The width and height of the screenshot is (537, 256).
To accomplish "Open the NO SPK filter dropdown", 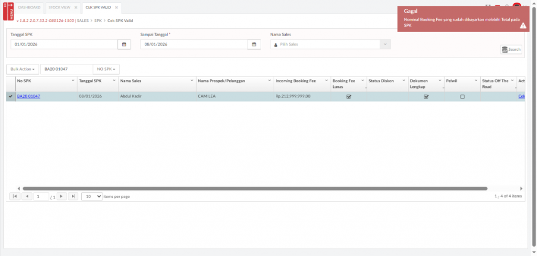I will (106, 69).
